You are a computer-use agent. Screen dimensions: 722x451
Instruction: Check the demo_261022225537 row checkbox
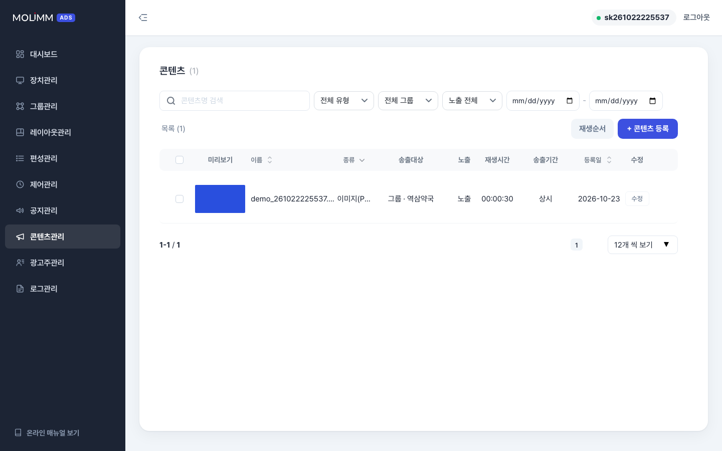coord(179,199)
